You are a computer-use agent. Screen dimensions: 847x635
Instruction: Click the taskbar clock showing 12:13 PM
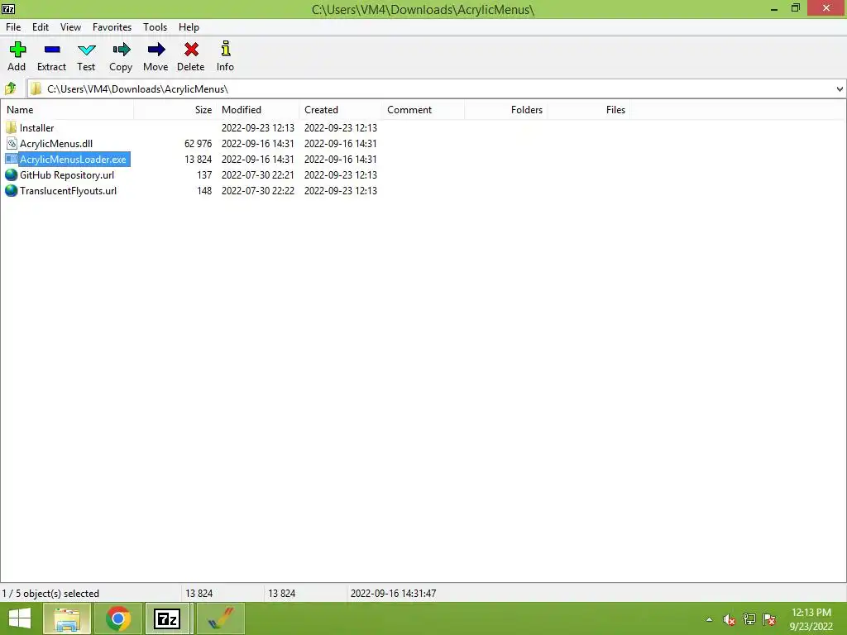(811, 613)
